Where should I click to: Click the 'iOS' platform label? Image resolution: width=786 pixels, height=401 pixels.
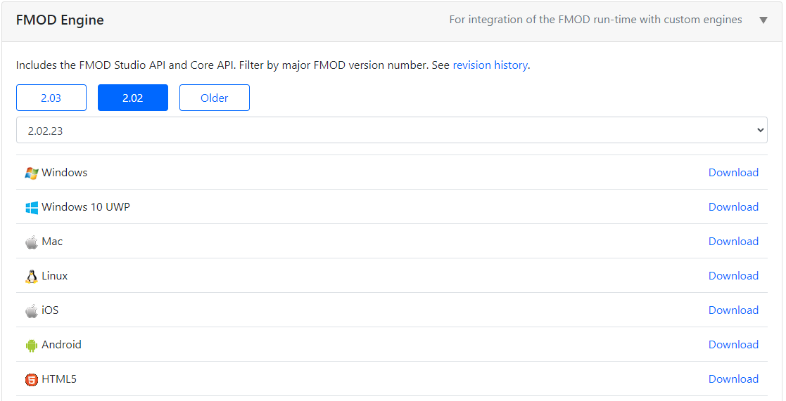(x=50, y=310)
